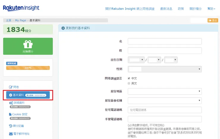This screenshot has height=139, width=220.
Task: Open the first 出生日期 dropdown
Action: (x=136, y=60)
